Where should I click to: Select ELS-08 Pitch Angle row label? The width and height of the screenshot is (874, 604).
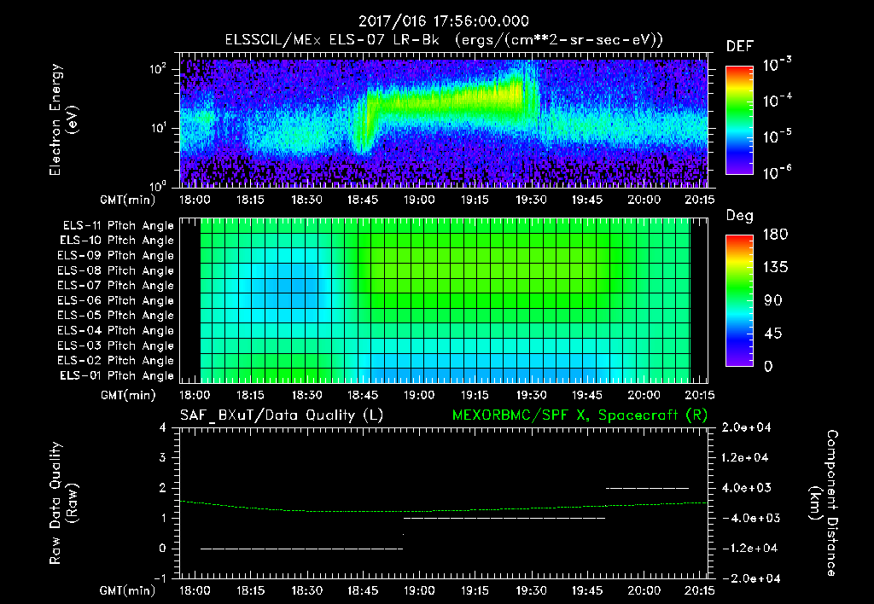116,270
